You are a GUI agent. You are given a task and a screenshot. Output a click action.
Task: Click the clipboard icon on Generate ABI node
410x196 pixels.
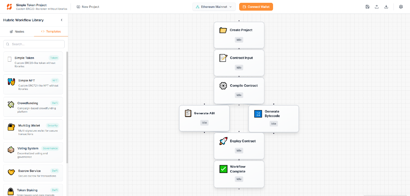[x=188, y=113]
